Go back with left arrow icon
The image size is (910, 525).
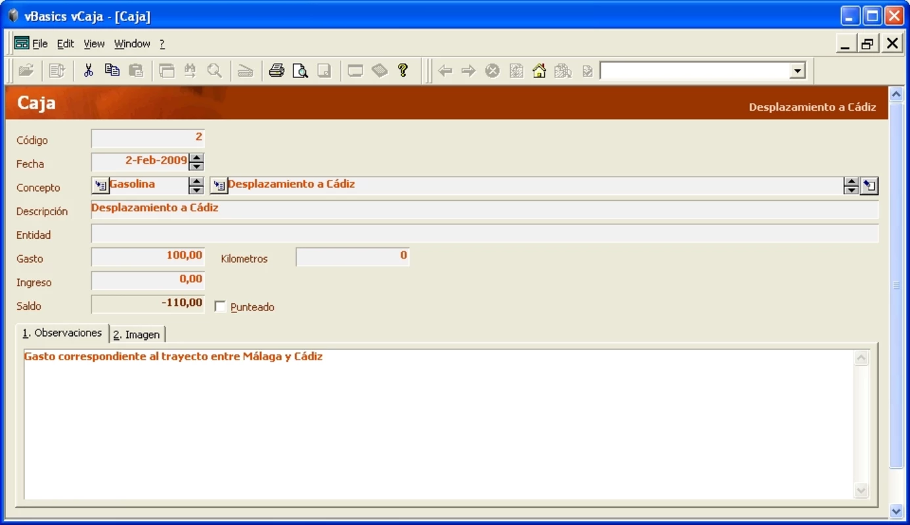tap(445, 71)
